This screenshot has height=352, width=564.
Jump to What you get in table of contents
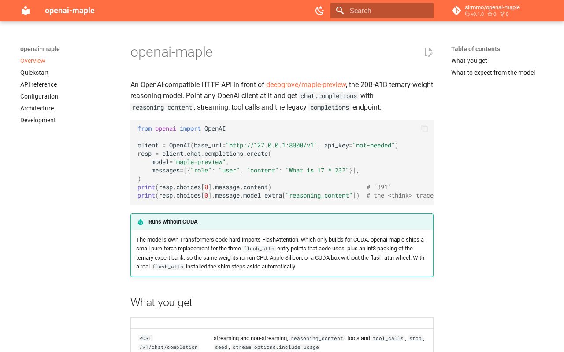[x=469, y=61]
